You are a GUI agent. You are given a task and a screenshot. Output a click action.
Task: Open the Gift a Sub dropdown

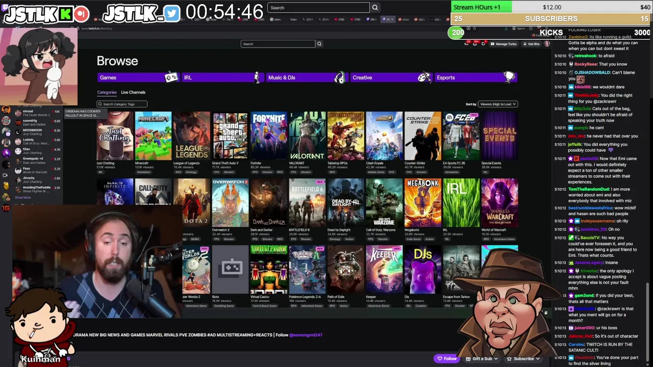pyautogui.click(x=482, y=358)
